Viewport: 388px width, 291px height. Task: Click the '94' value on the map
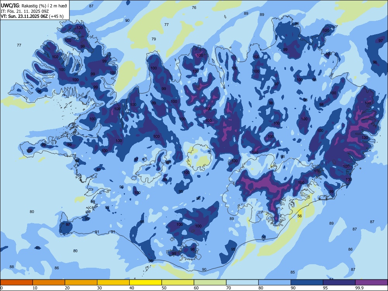[77, 161]
